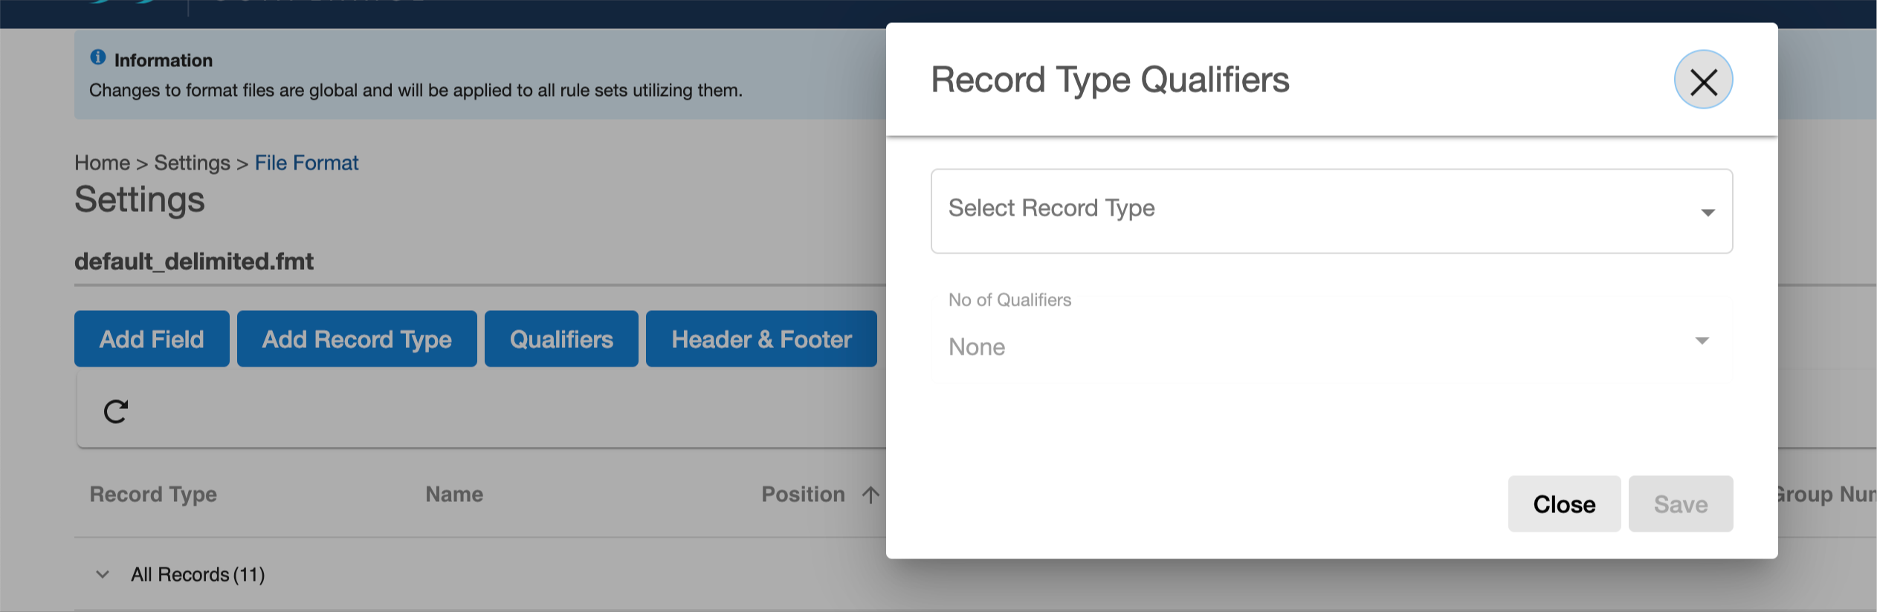Open the Select Record Type dropdown
1877x612 pixels.
point(1331,211)
